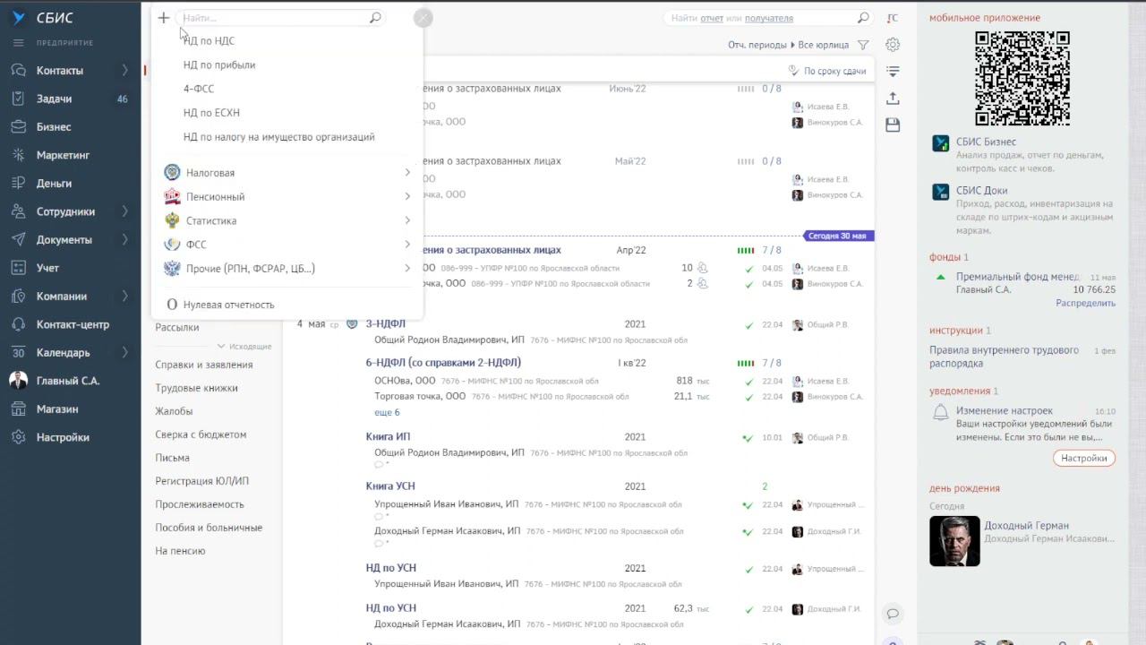The width and height of the screenshot is (1146, 645).
Task: Focus the Найти search field in popup
Action: pos(273,18)
